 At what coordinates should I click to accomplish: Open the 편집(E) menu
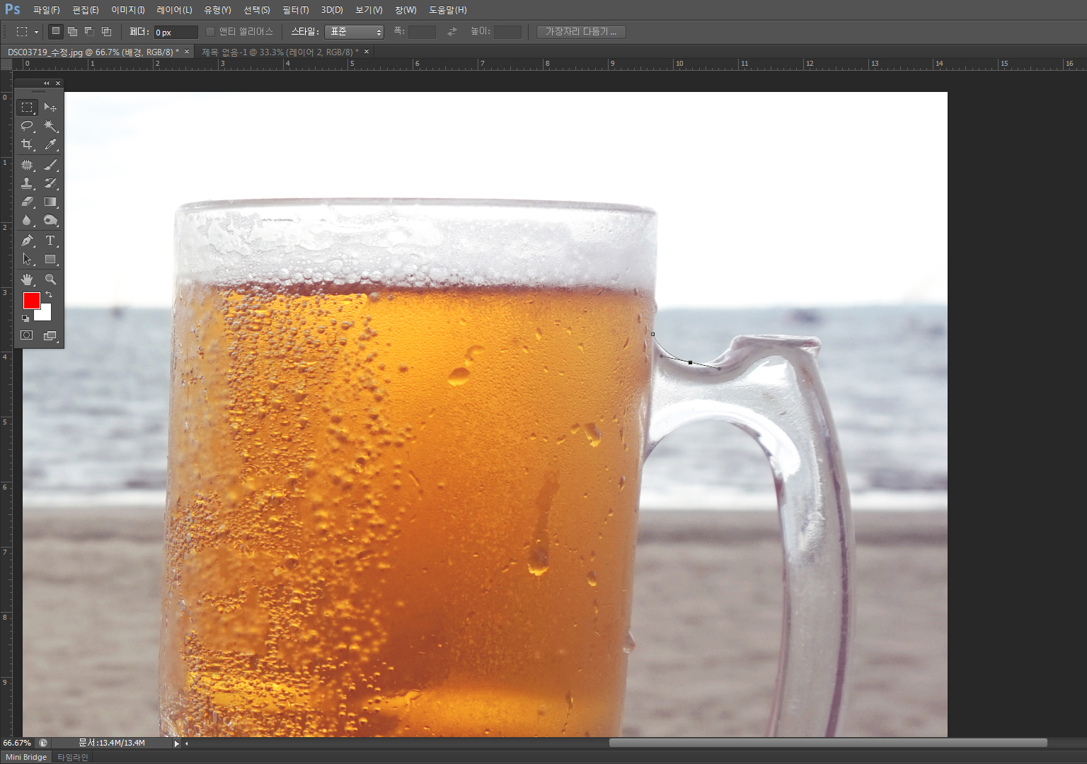pos(86,10)
